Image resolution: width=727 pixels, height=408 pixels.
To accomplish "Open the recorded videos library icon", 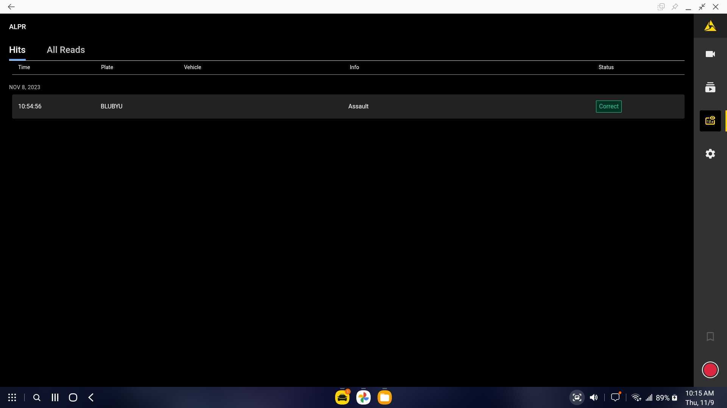I will 710,88.
